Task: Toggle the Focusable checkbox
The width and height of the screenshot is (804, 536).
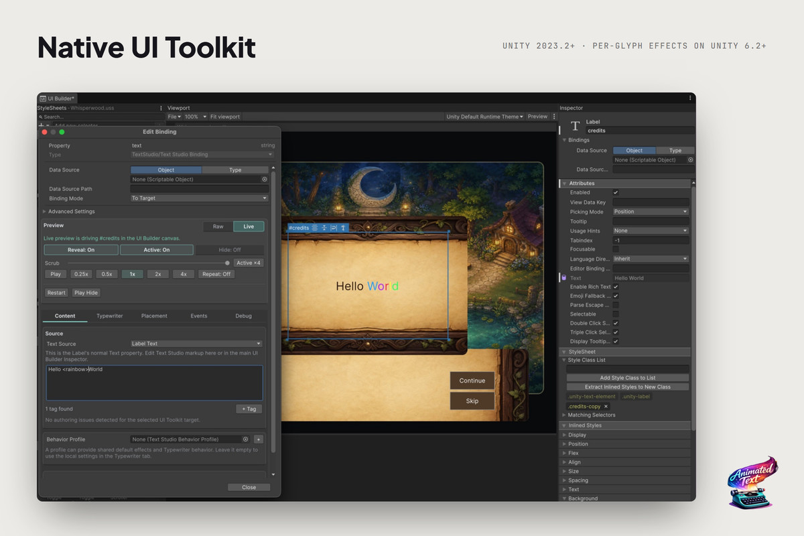Action: pos(616,249)
